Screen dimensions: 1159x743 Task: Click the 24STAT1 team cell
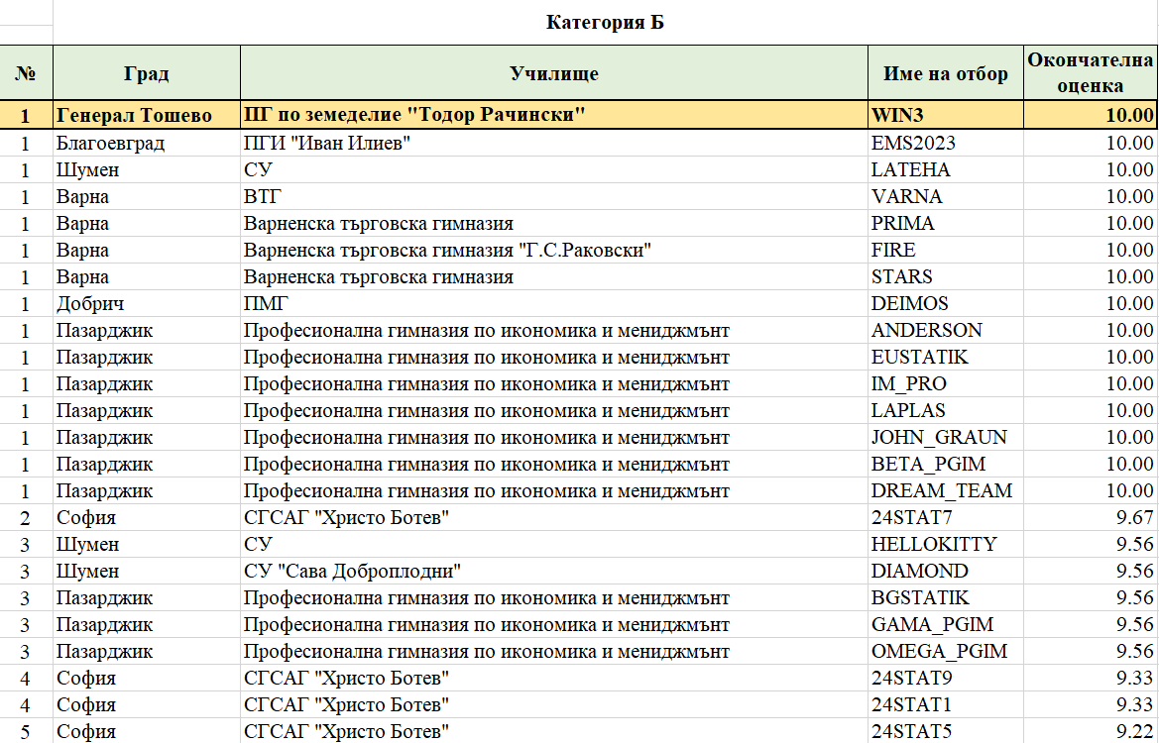(x=946, y=704)
